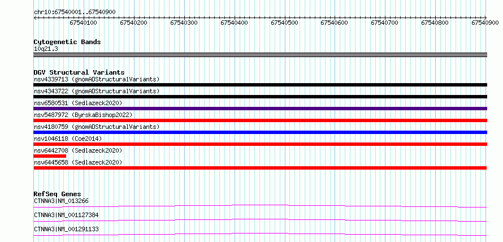The height and width of the screenshot is (242, 503).
Task: Click ruler tick label 67540600
Action: [x=334, y=23]
